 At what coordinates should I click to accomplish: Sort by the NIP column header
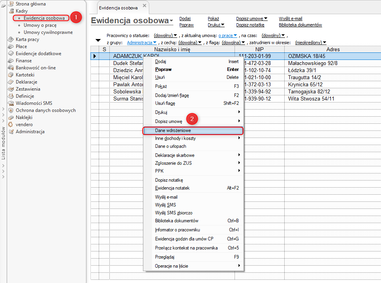pos(259,49)
